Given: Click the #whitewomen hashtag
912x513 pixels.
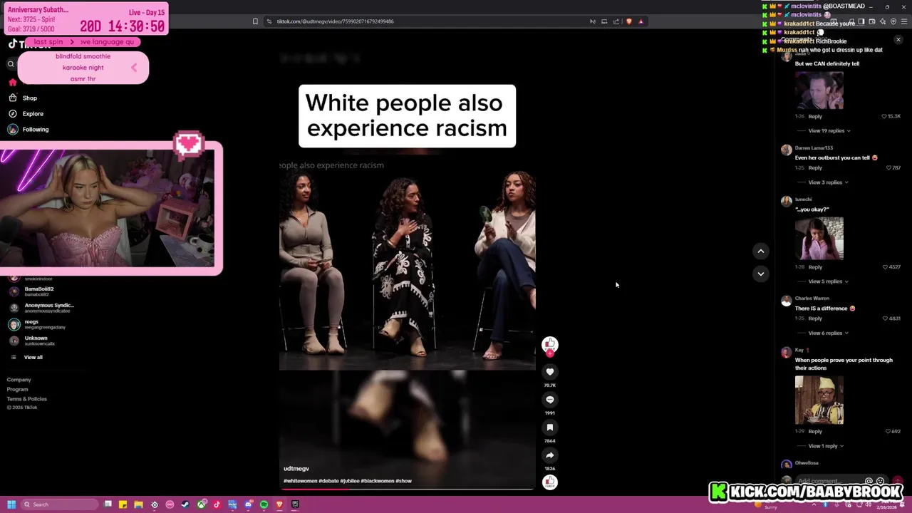Looking at the screenshot, I should (x=300, y=481).
